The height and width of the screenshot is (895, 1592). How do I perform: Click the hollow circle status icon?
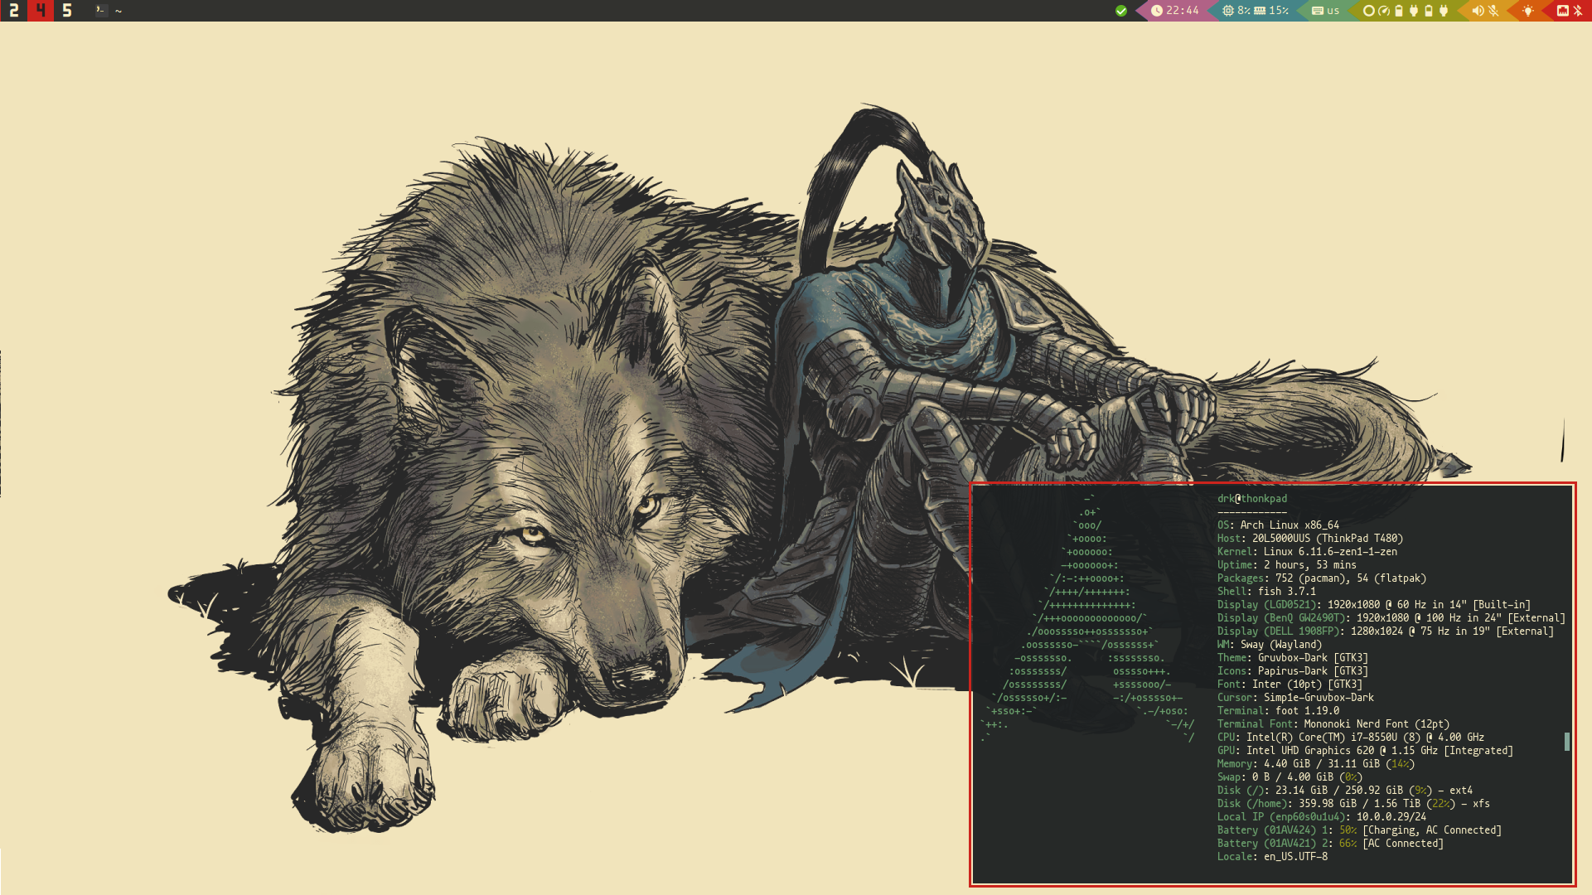1369,11
